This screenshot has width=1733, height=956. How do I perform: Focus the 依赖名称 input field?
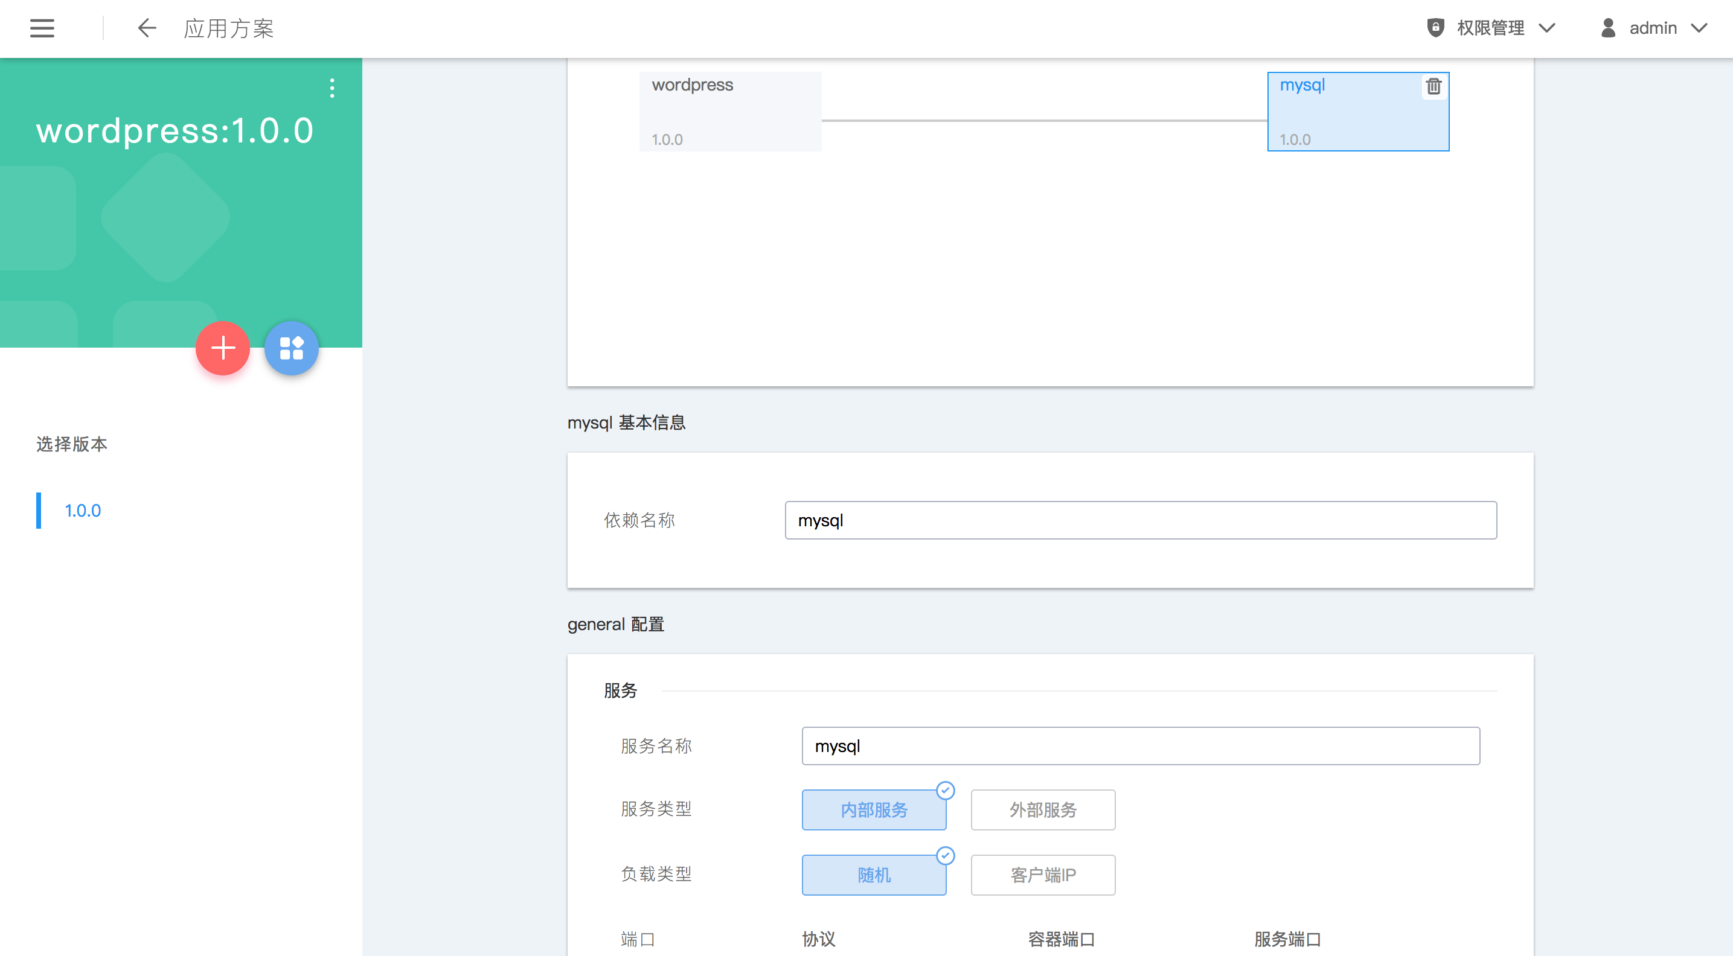(x=1140, y=520)
